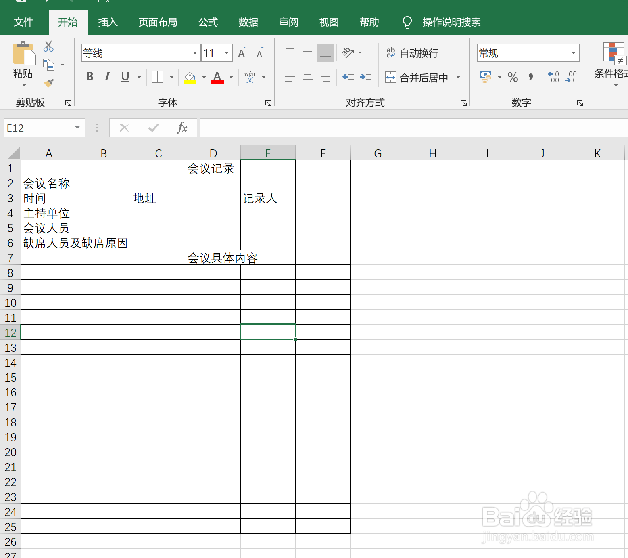Open the 常规 number format dropdown
This screenshot has height=558, width=628.
click(x=574, y=53)
